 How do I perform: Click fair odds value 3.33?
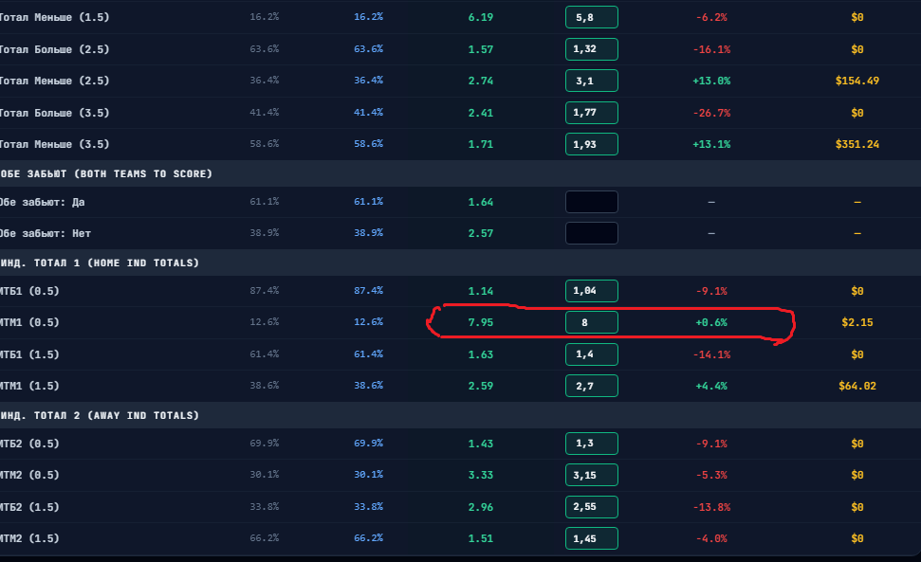481,475
